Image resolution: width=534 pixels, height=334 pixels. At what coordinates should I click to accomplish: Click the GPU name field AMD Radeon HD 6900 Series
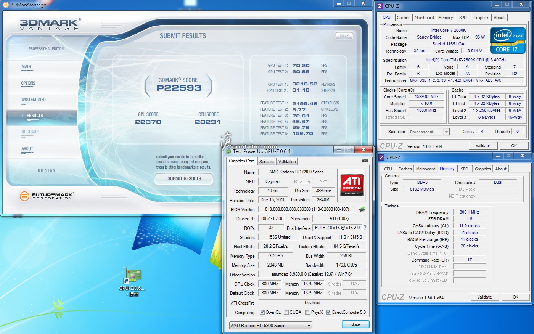296,172
